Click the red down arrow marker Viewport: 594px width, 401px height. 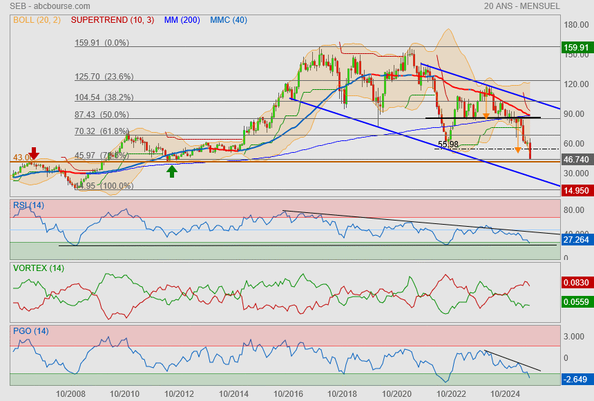pyautogui.click(x=35, y=153)
